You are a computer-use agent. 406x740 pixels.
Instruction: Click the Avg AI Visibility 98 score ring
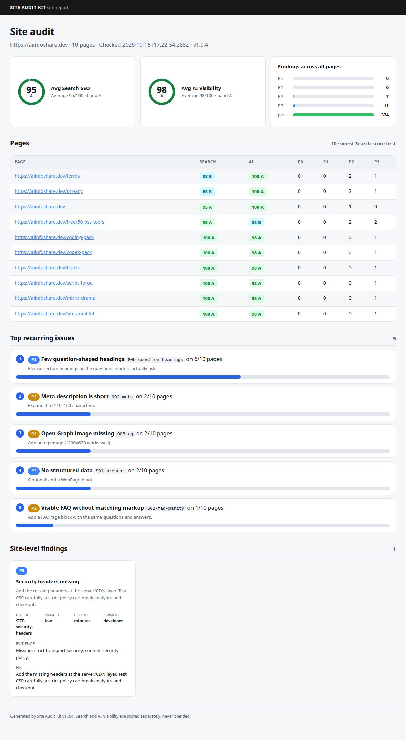tap(162, 92)
